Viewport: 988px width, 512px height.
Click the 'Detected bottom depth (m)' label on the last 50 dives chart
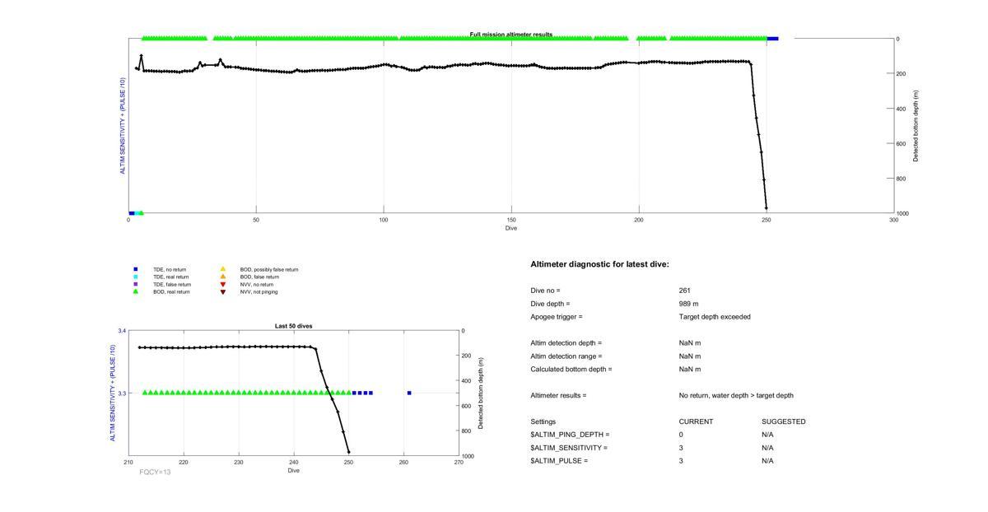(x=480, y=393)
